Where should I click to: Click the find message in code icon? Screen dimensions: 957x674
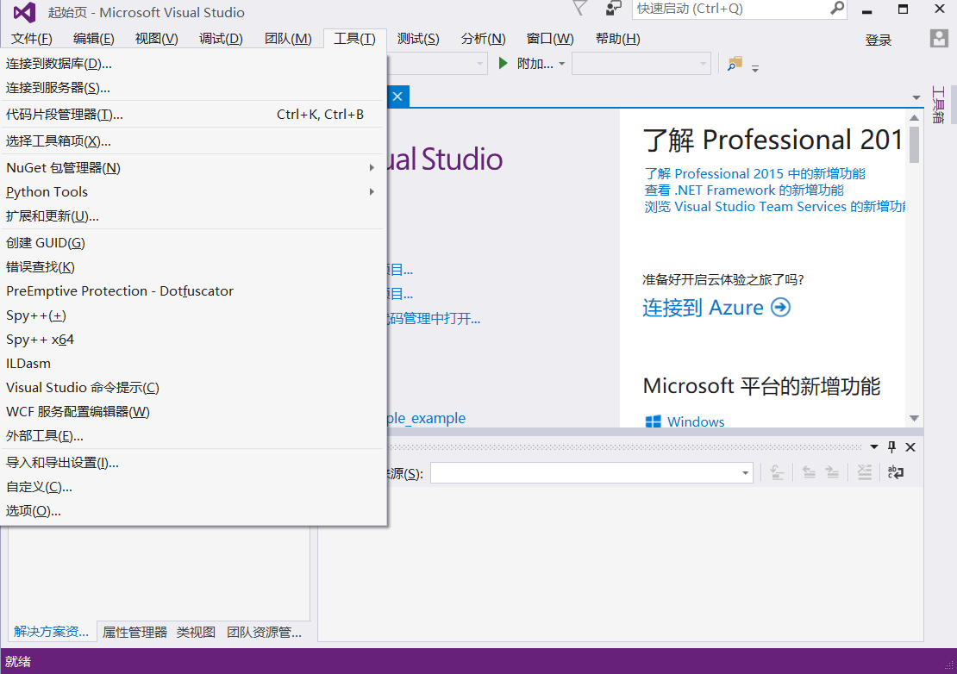coord(777,472)
